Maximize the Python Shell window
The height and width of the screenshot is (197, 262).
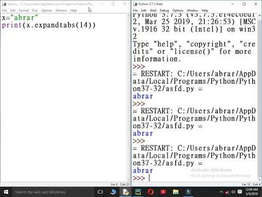coord(244,4)
